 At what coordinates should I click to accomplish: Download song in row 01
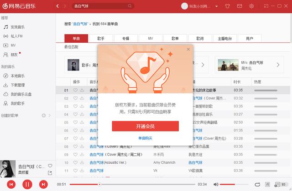82,90
